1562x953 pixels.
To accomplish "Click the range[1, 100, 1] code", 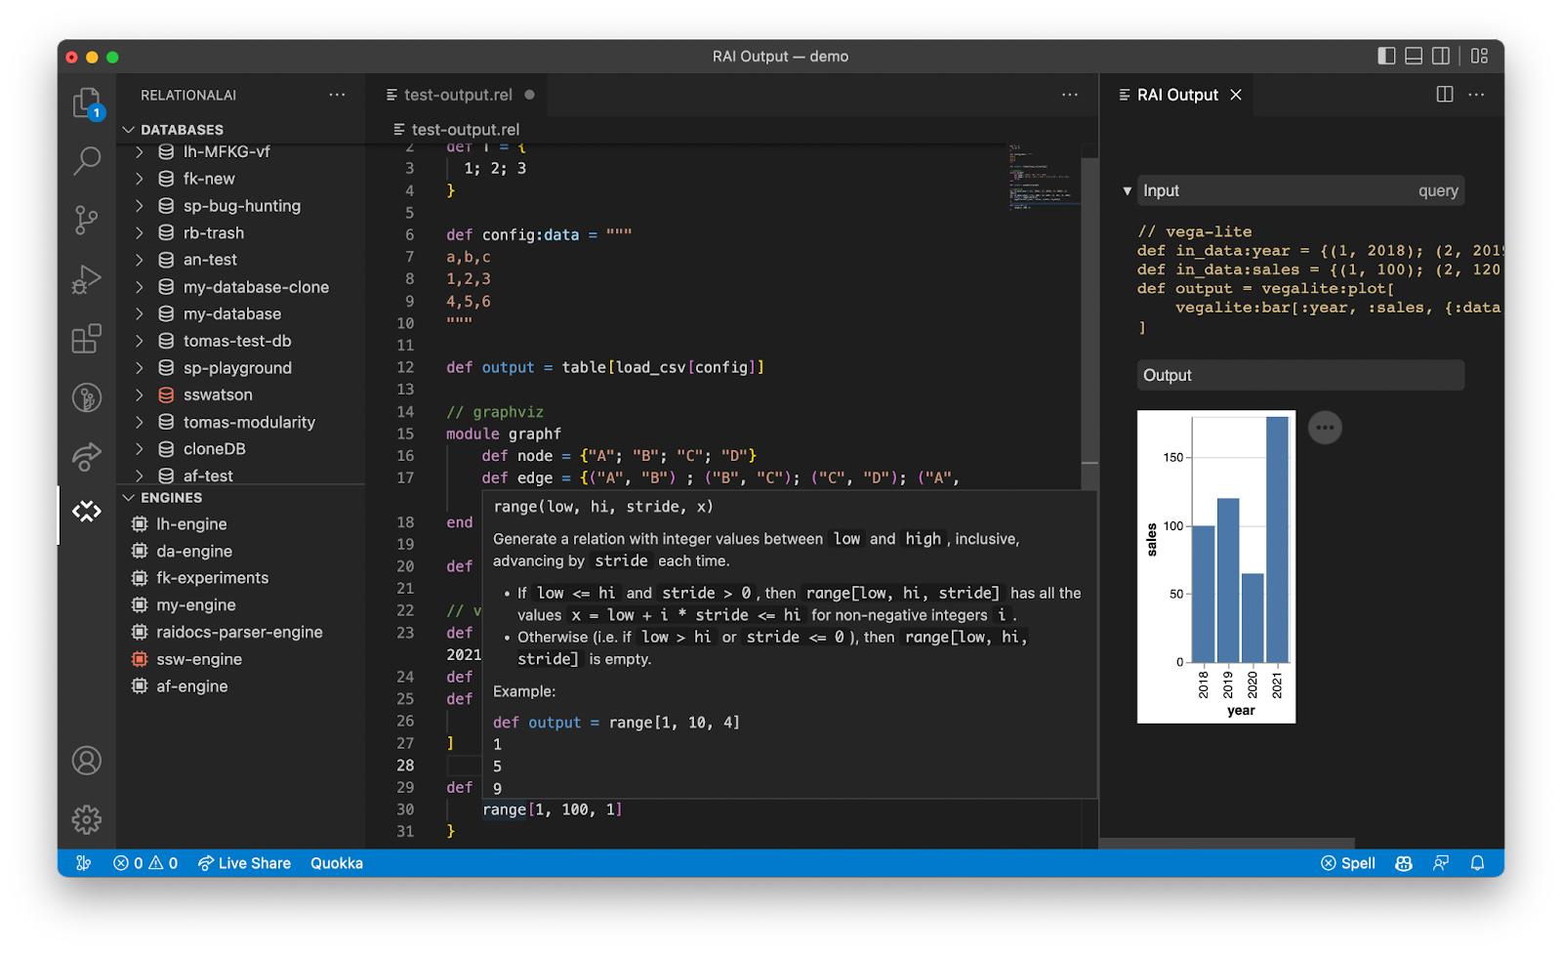I will pos(552,809).
